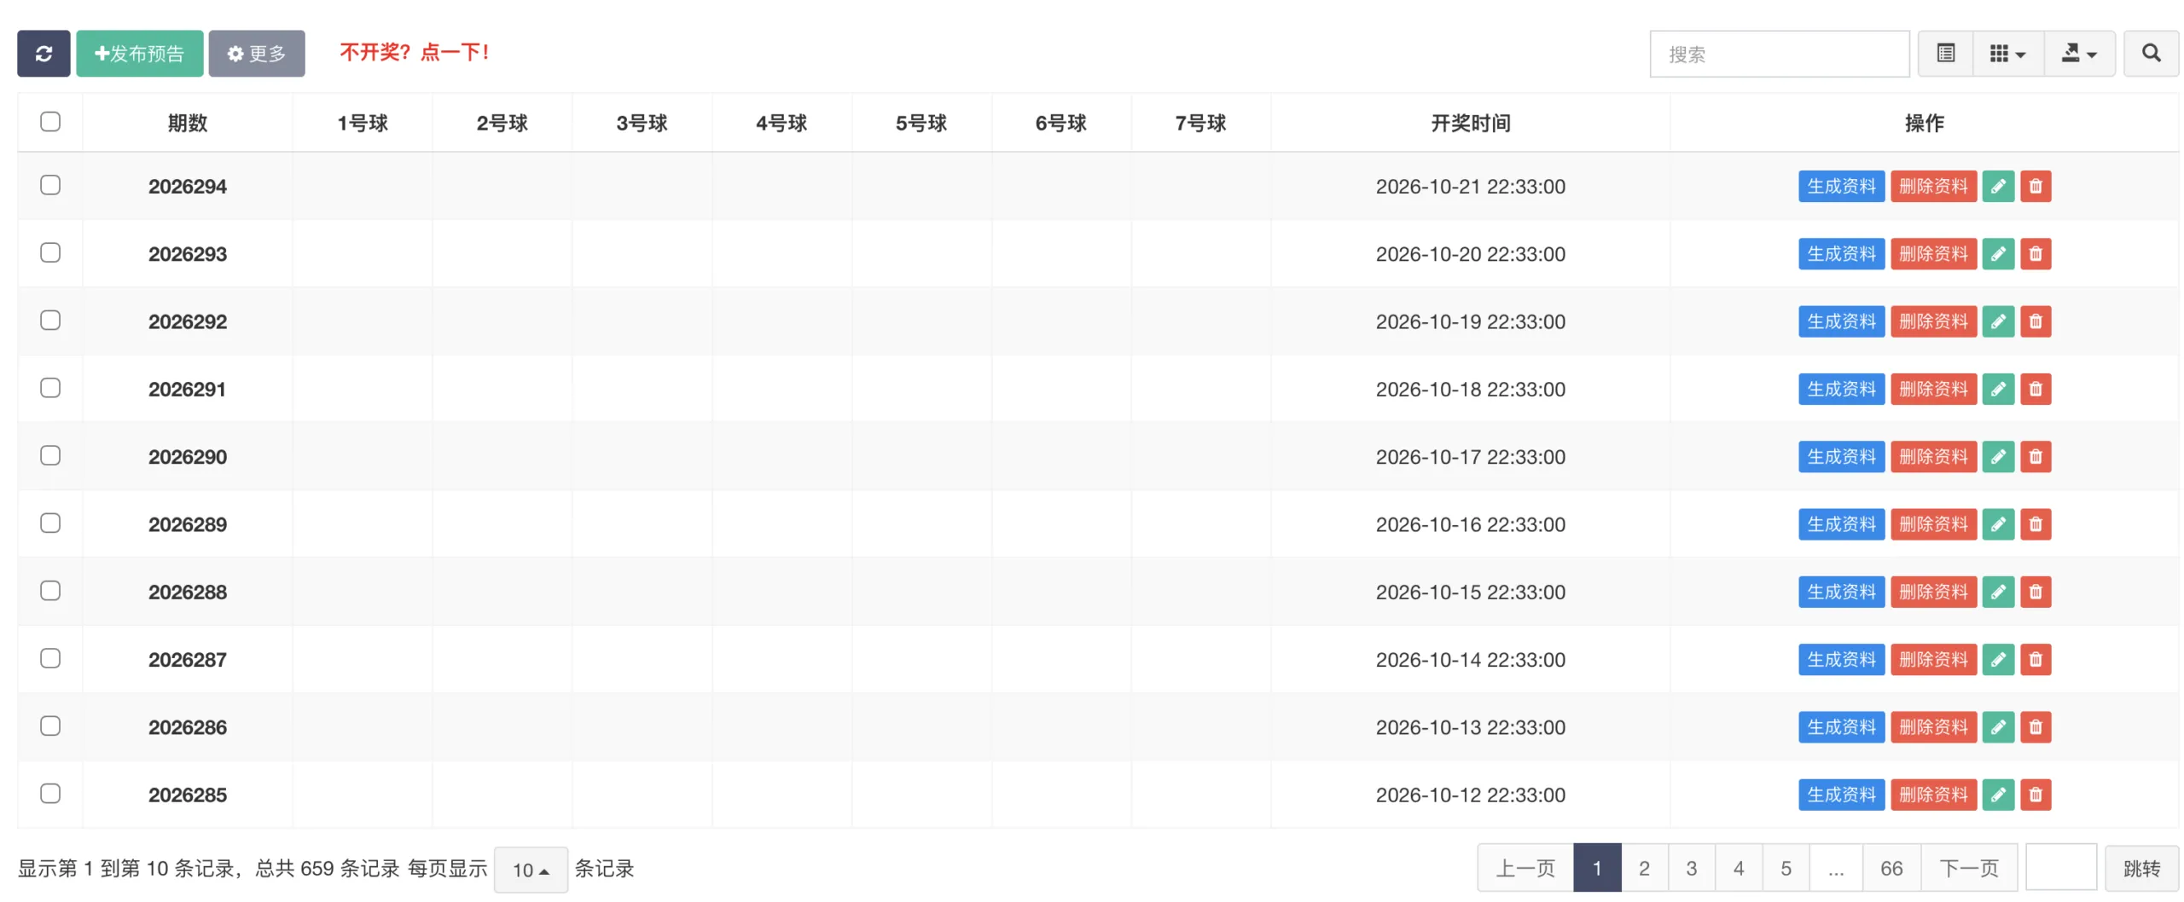Click the page number jump input

(x=2060, y=868)
